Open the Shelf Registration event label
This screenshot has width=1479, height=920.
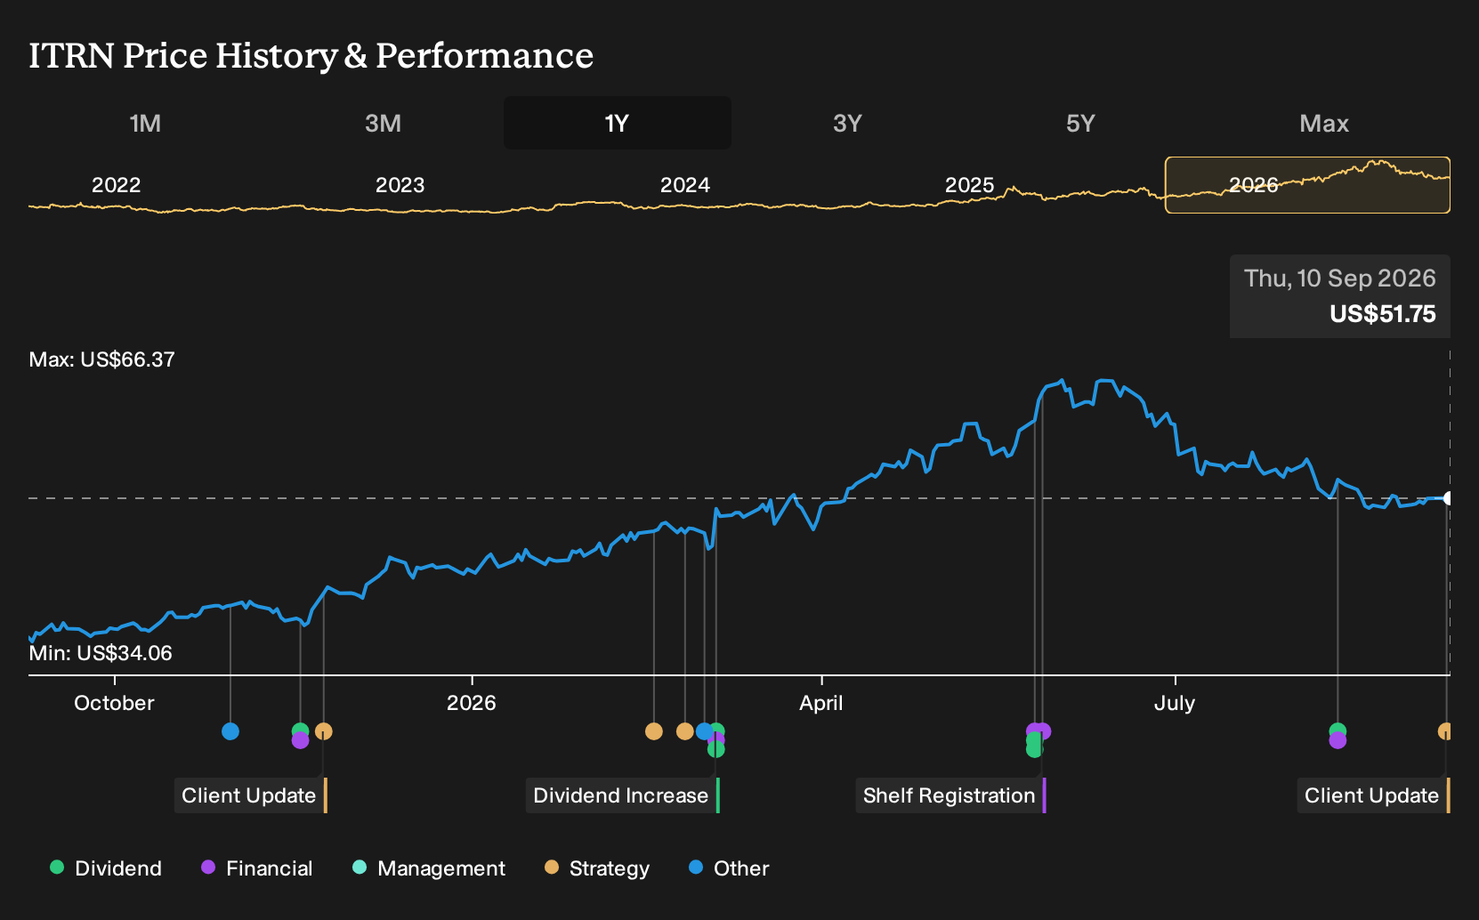[x=950, y=795]
